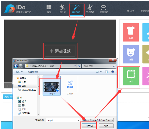149x129 pixels.
Task: Select 收藏夹 favorites in the sidebar
Action: pos(21,78)
